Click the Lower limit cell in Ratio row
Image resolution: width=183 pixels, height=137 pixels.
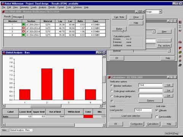(25, 116)
